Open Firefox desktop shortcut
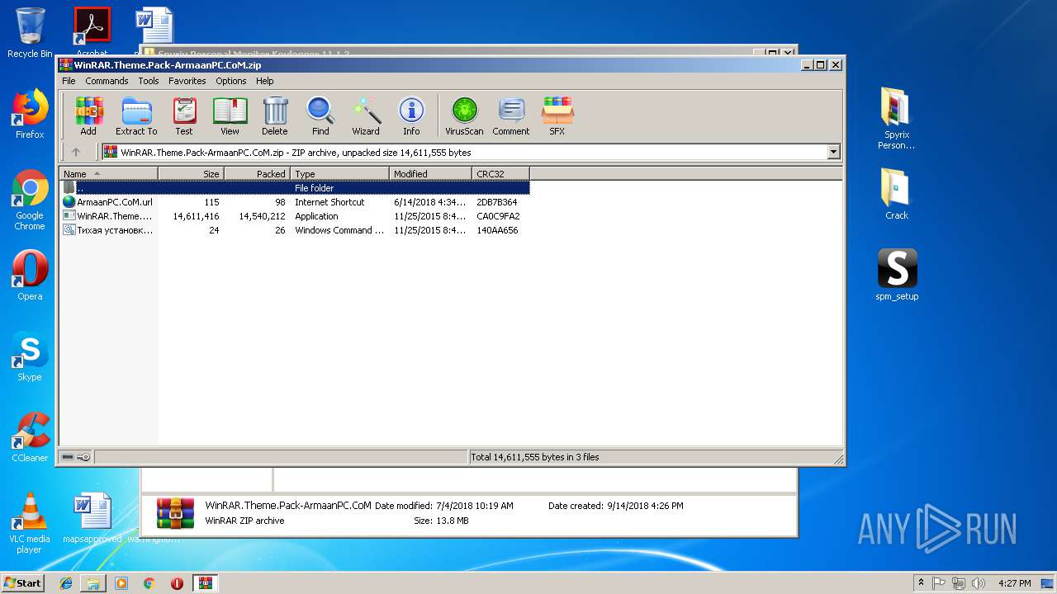The height and width of the screenshot is (594, 1057). tap(30, 115)
